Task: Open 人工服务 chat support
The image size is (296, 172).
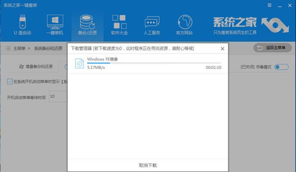Action: coord(152,25)
